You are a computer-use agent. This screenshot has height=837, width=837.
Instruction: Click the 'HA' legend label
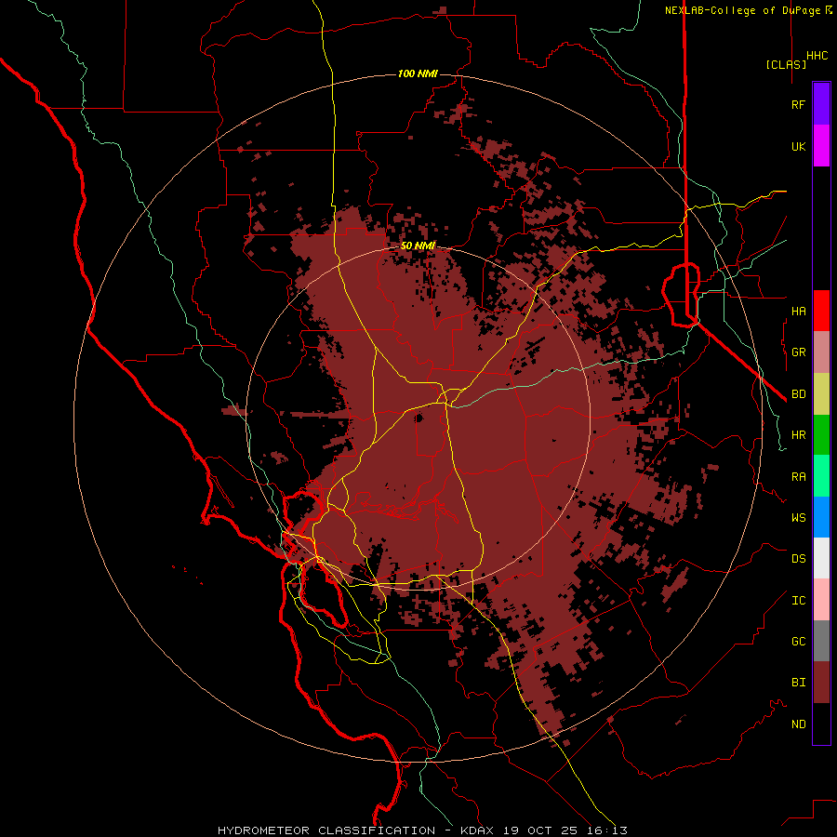pos(798,312)
